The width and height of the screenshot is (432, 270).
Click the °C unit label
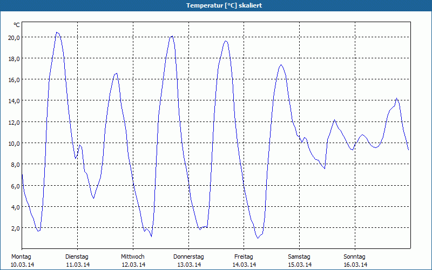[17, 25]
